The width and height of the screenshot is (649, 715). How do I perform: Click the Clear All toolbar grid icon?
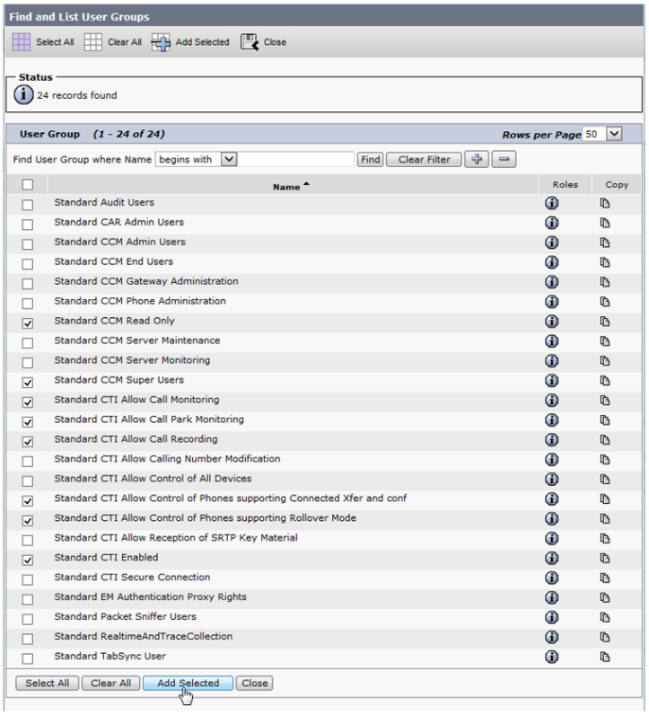point(93,42)
